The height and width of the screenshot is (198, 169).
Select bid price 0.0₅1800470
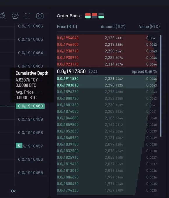68,184
